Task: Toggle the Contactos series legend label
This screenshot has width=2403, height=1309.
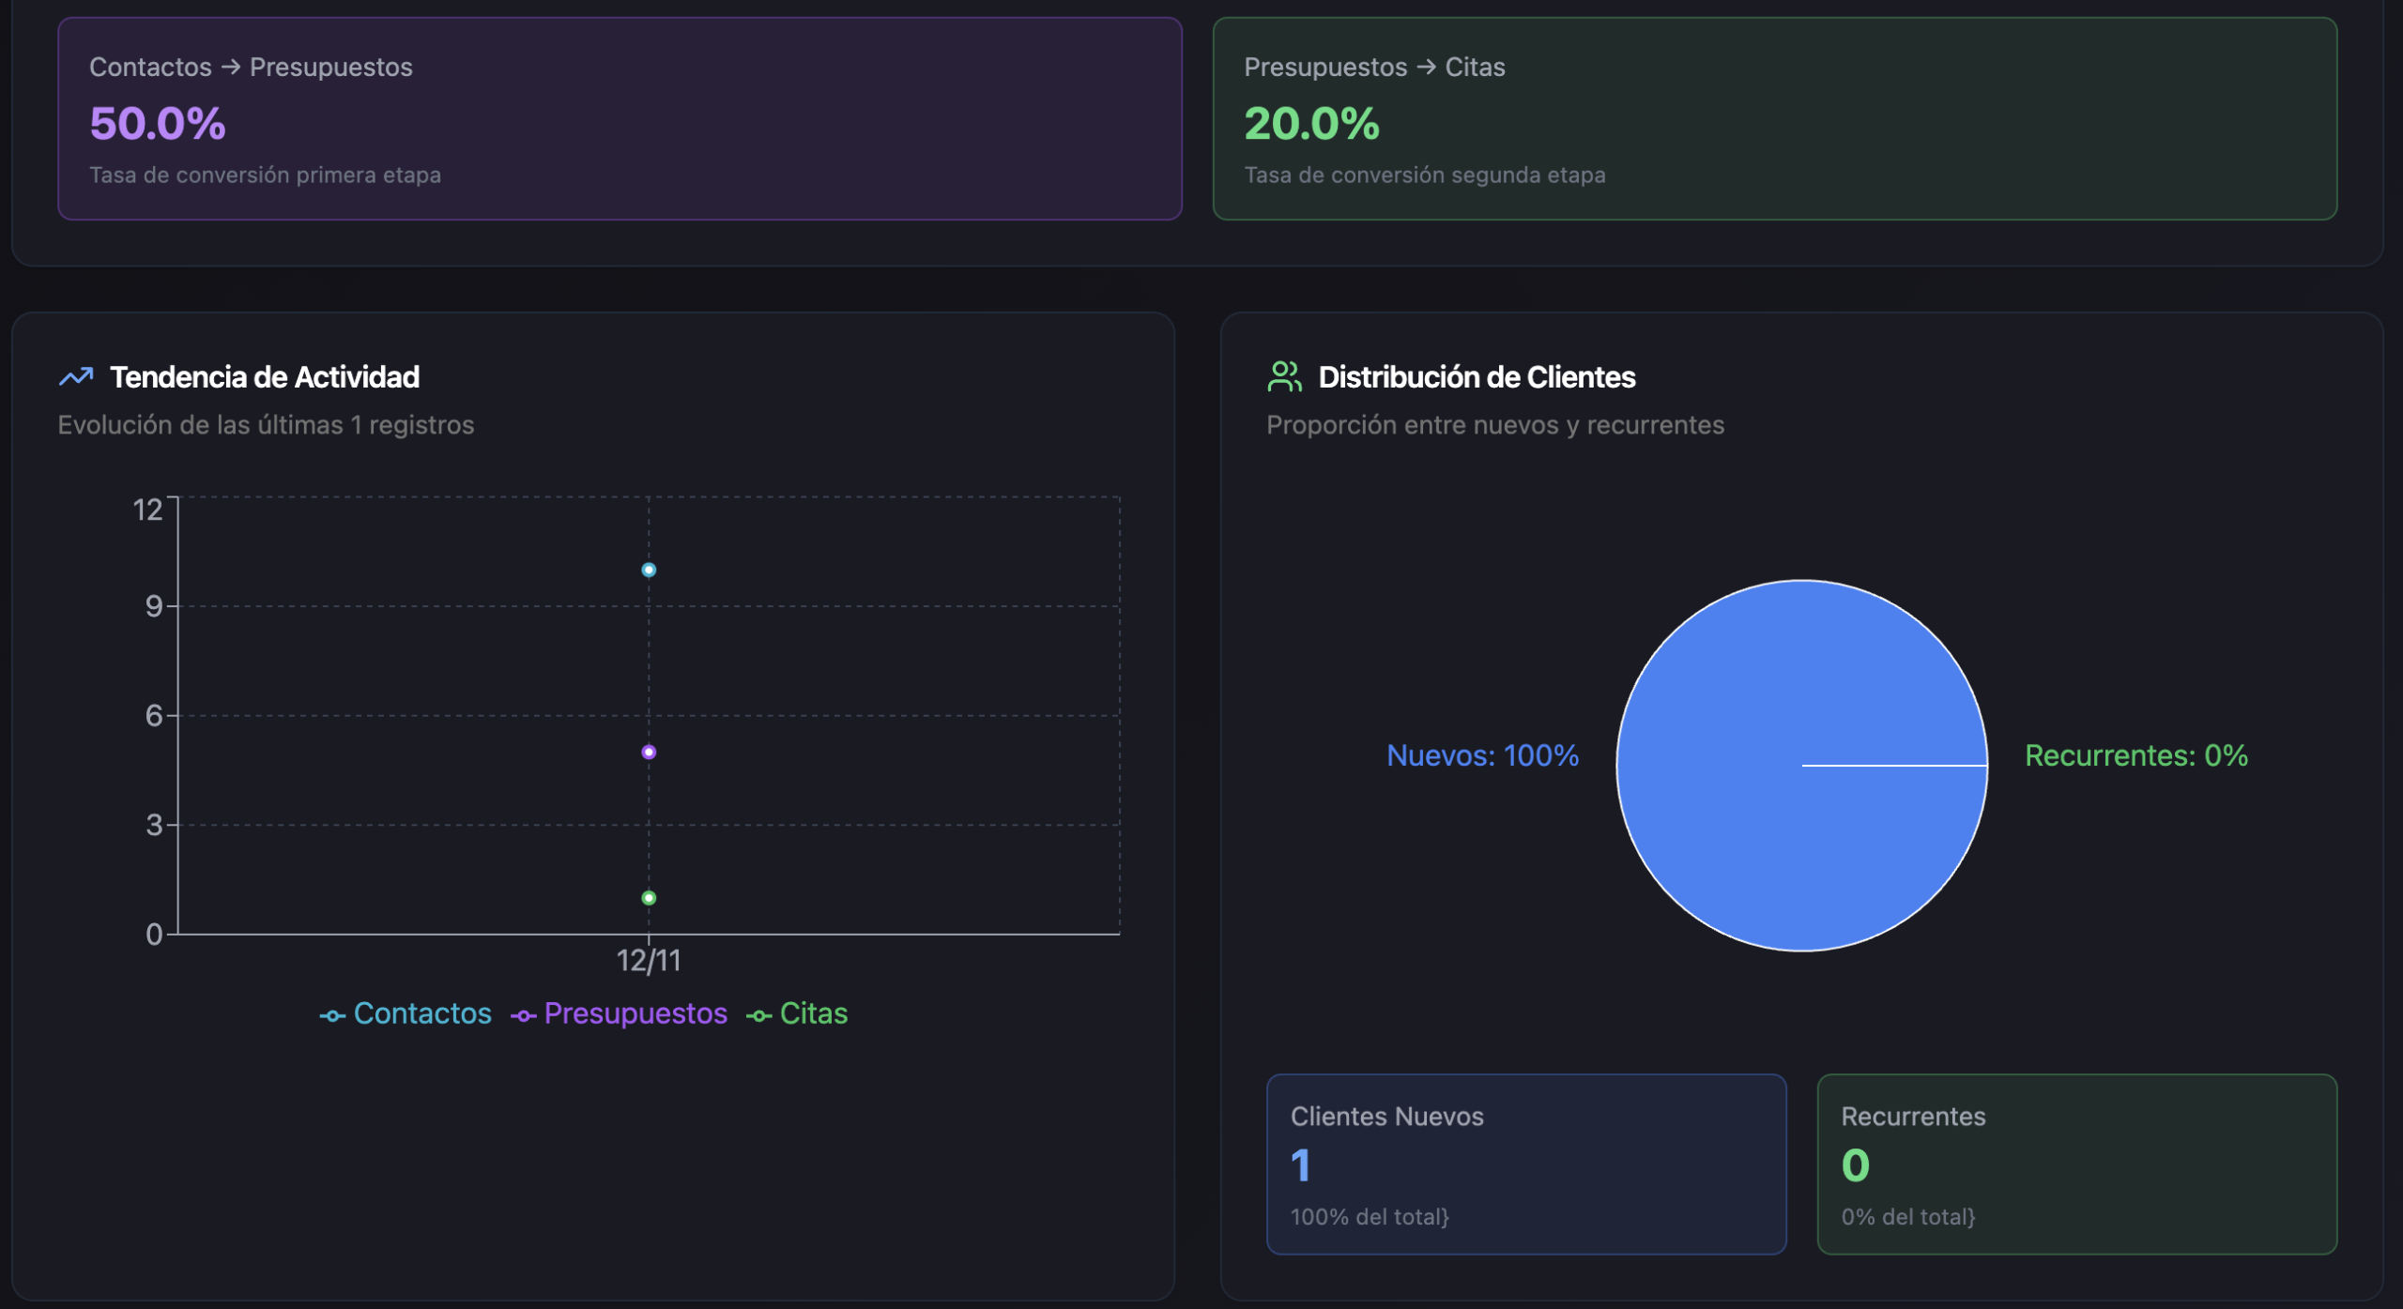Action: [422, 1013]
